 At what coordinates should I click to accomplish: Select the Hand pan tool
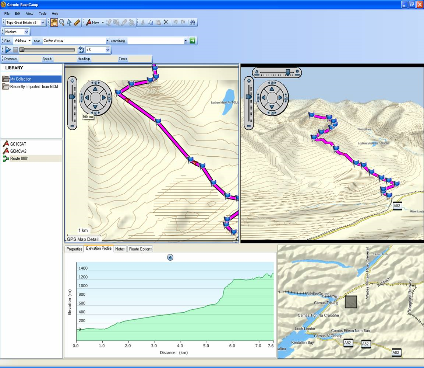pyautogui.click(x=54, y=22)
